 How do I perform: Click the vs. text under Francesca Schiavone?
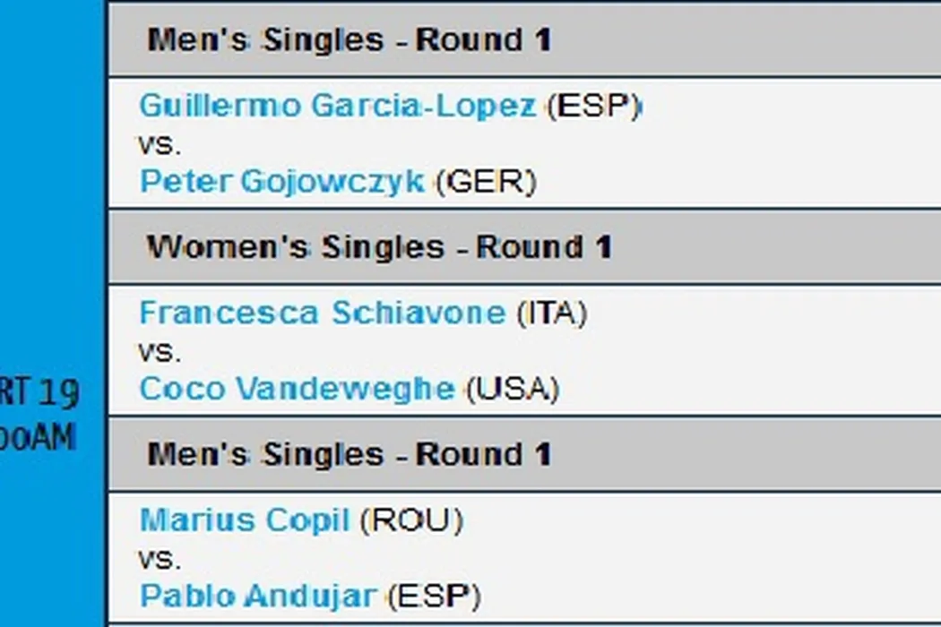pos(160,351)
